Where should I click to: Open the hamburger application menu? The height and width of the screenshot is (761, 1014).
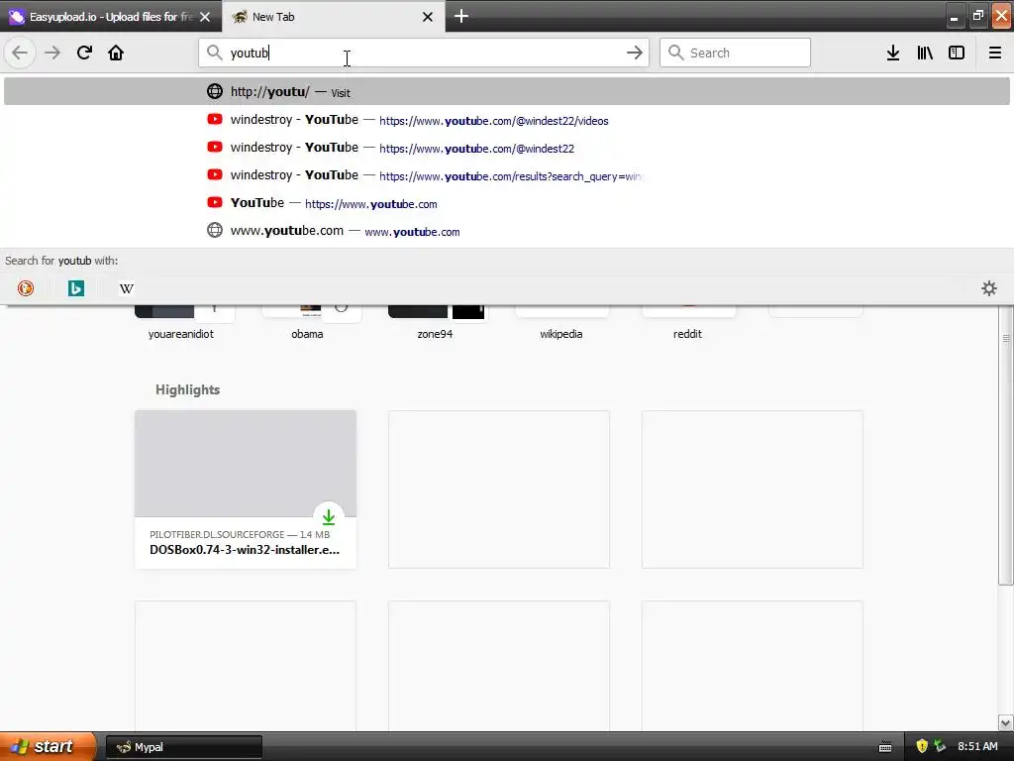coord(995,53)
